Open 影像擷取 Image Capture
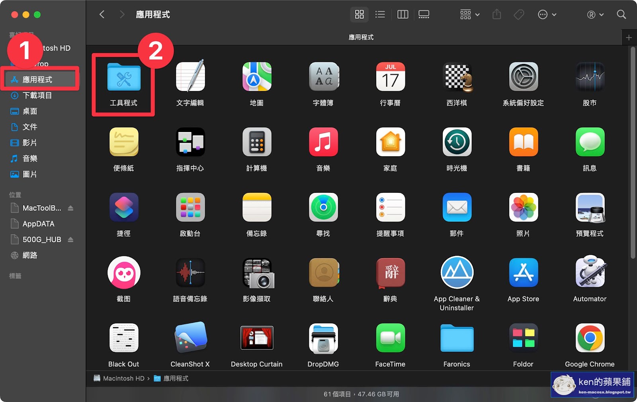This screenshot has height=402, width=637. [258, 273]
